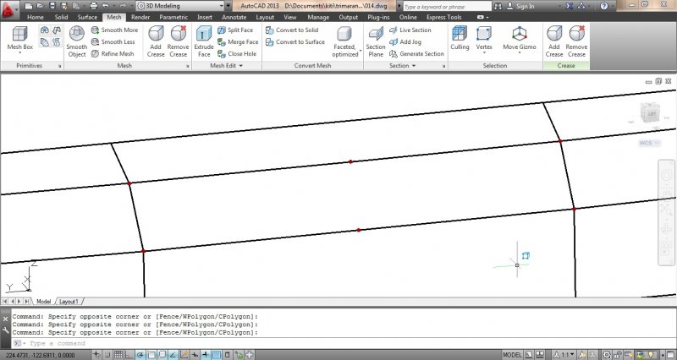Open the Layout1 drawing tab

click(69, 302)
